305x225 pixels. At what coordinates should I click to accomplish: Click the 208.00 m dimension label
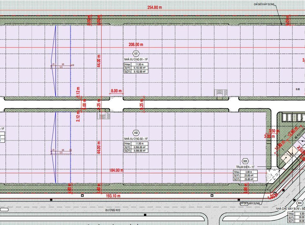pyautogui.click(x=135, y=45)
